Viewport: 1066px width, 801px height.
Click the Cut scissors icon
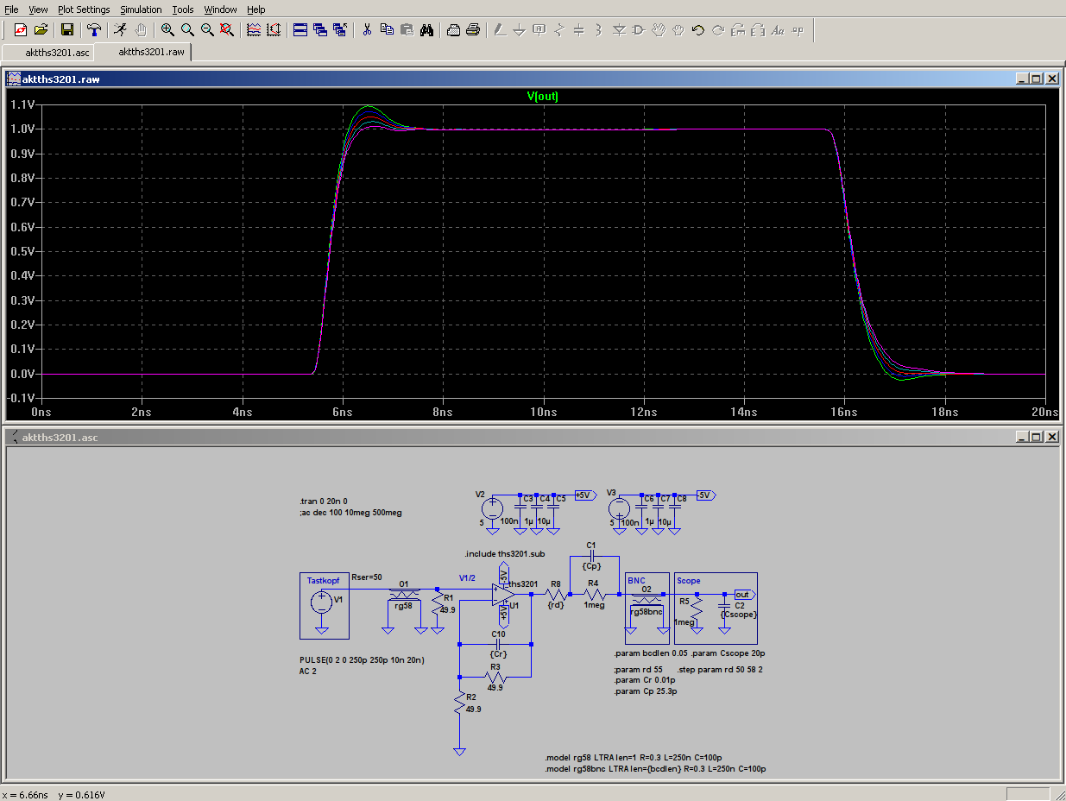pyautogui.click(x=367, y=29)
